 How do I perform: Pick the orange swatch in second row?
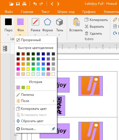23,59
